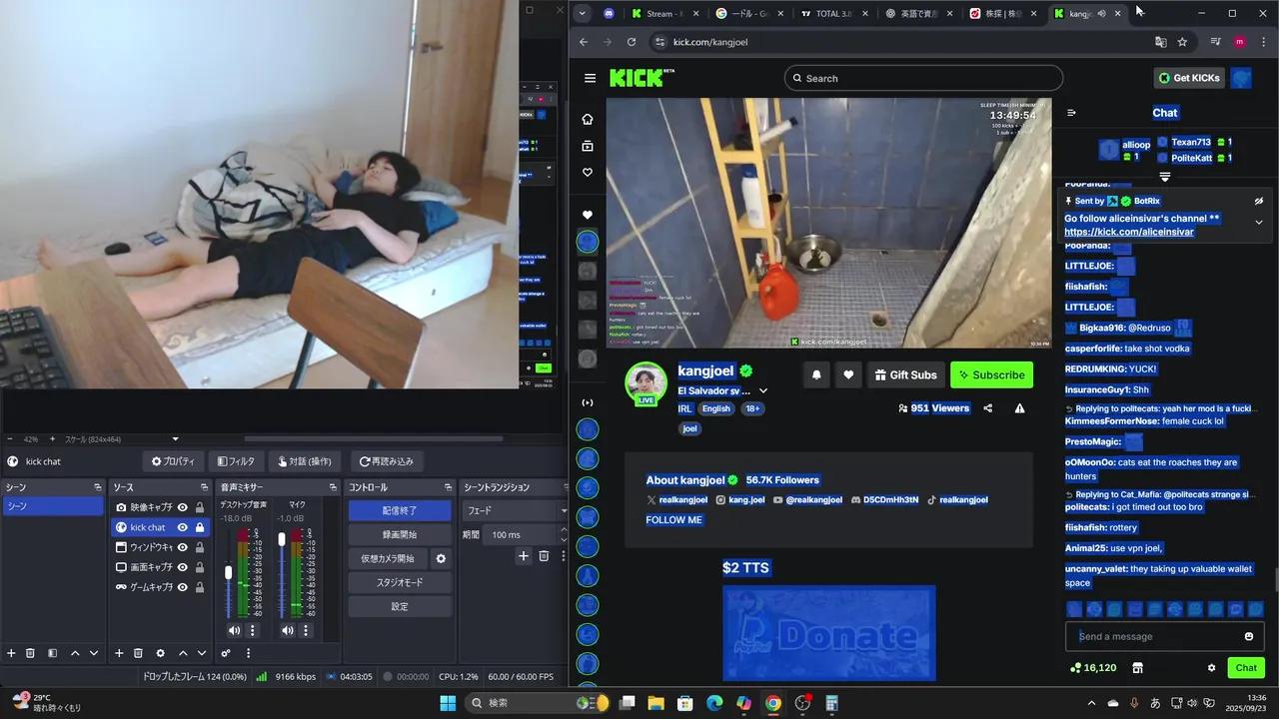Open emoji picker in chat message box
1279x719 pixels.
1249,636
